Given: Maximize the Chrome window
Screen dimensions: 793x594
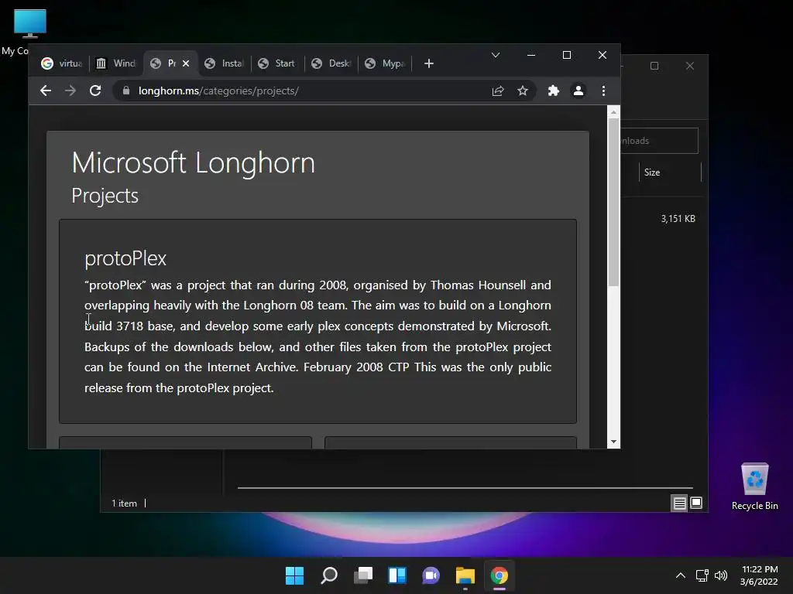Looking at the screenshot, I should click(x=567, y=55).
